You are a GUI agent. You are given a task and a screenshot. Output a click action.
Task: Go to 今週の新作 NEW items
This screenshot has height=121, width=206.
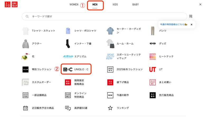pos(123,95)
